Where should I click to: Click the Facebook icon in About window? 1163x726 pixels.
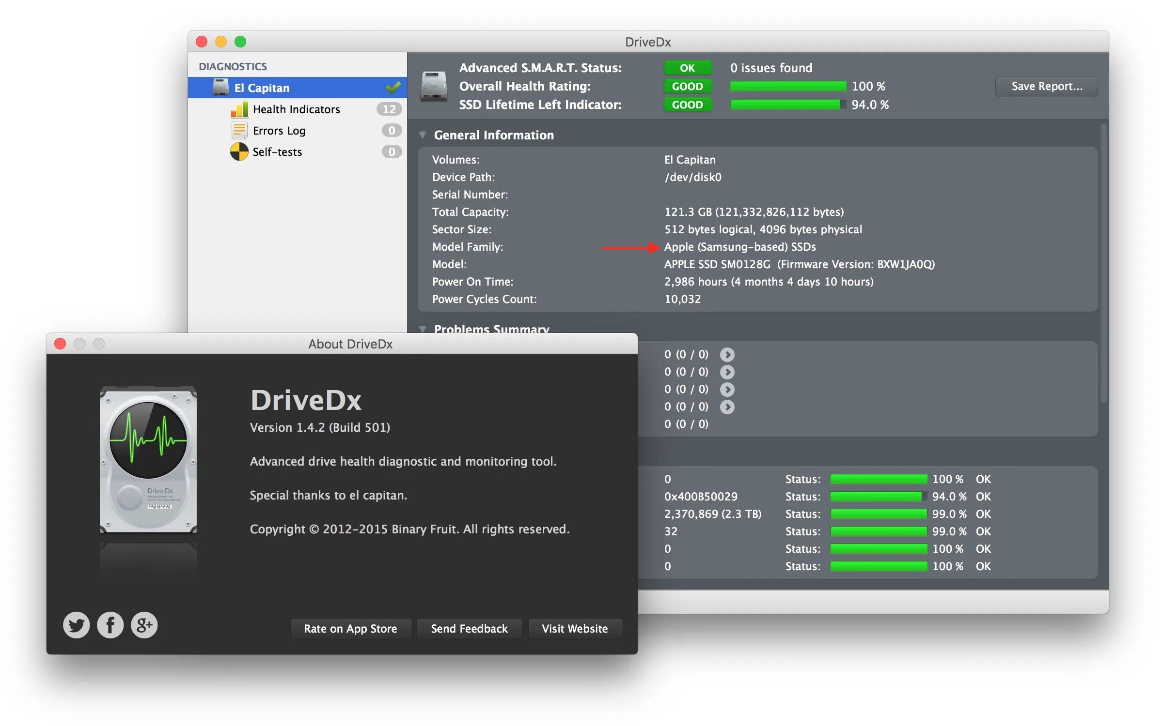[x=110, y=625]
